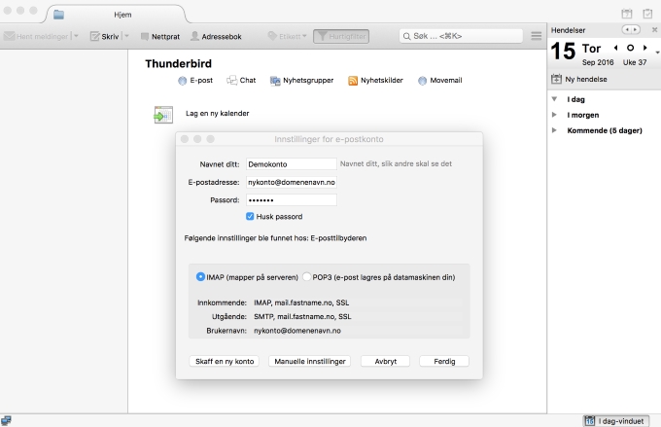Click the Ferdig button
Image resolution: width=661 pixels, height=427 pixels.
point(444,361)
